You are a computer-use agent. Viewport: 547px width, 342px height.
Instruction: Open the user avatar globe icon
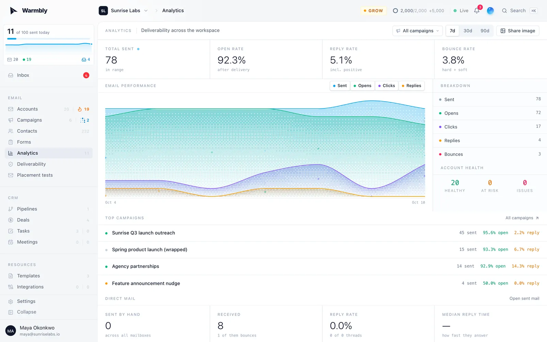[x=490, y=11]
